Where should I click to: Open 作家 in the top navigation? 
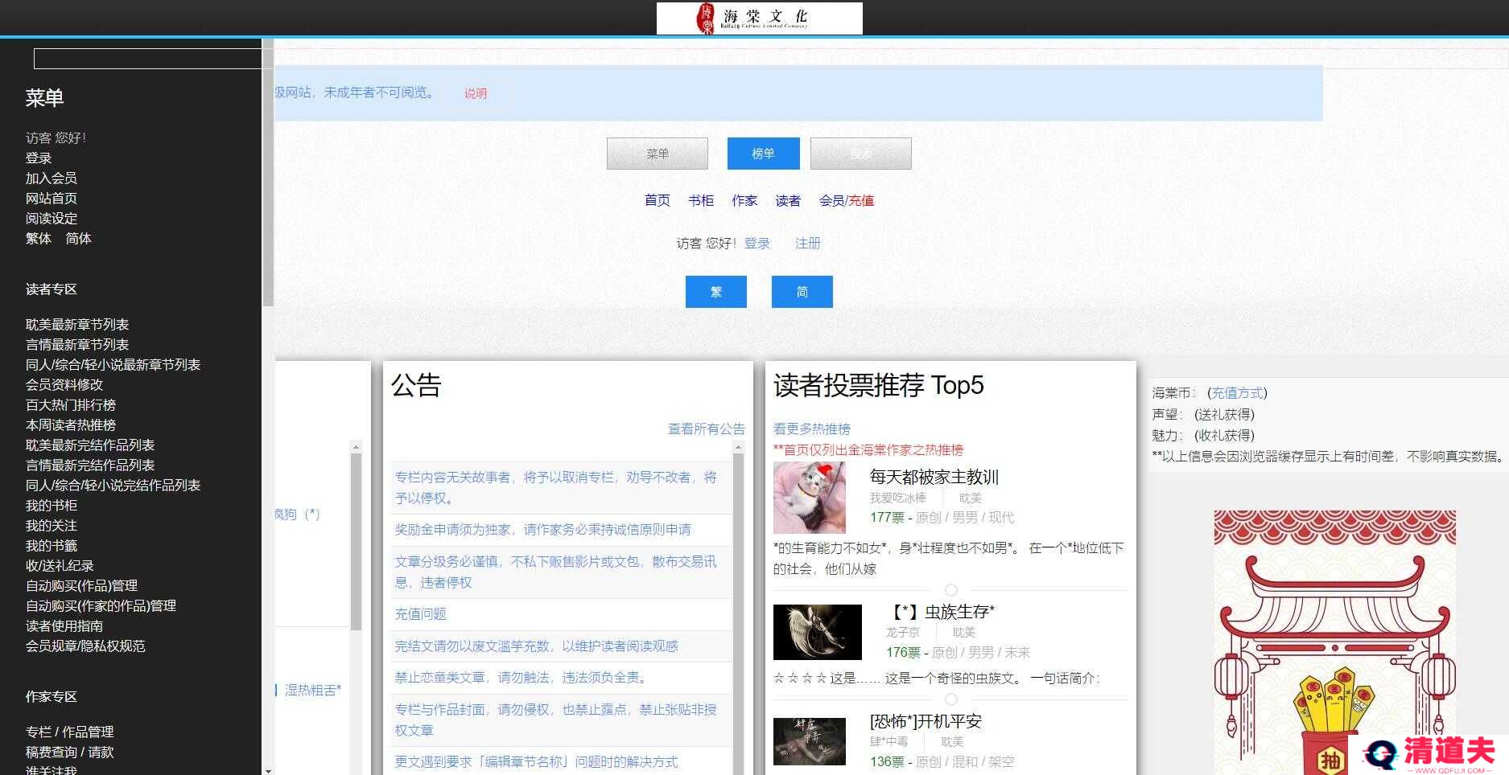click(744, 200)
